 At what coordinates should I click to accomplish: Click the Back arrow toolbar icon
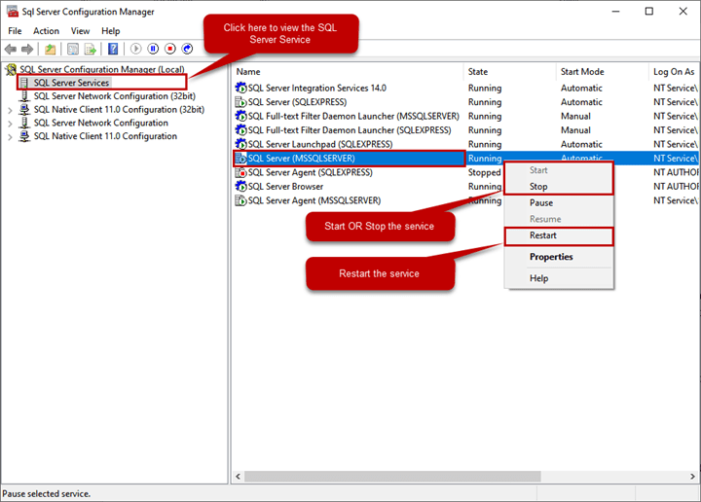(11, 49)
